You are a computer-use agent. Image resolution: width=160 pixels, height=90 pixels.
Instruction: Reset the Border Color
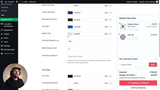coord(110,34)
